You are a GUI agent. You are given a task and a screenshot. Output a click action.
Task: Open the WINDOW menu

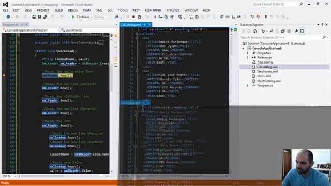point(191,10)
